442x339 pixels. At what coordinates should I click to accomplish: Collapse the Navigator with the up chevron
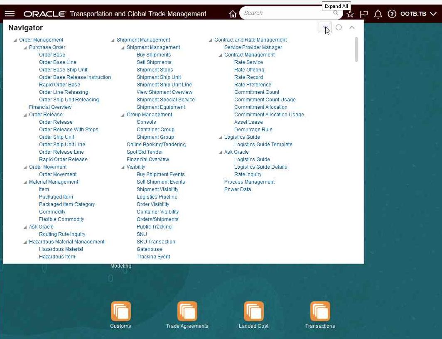pos(352,27)
